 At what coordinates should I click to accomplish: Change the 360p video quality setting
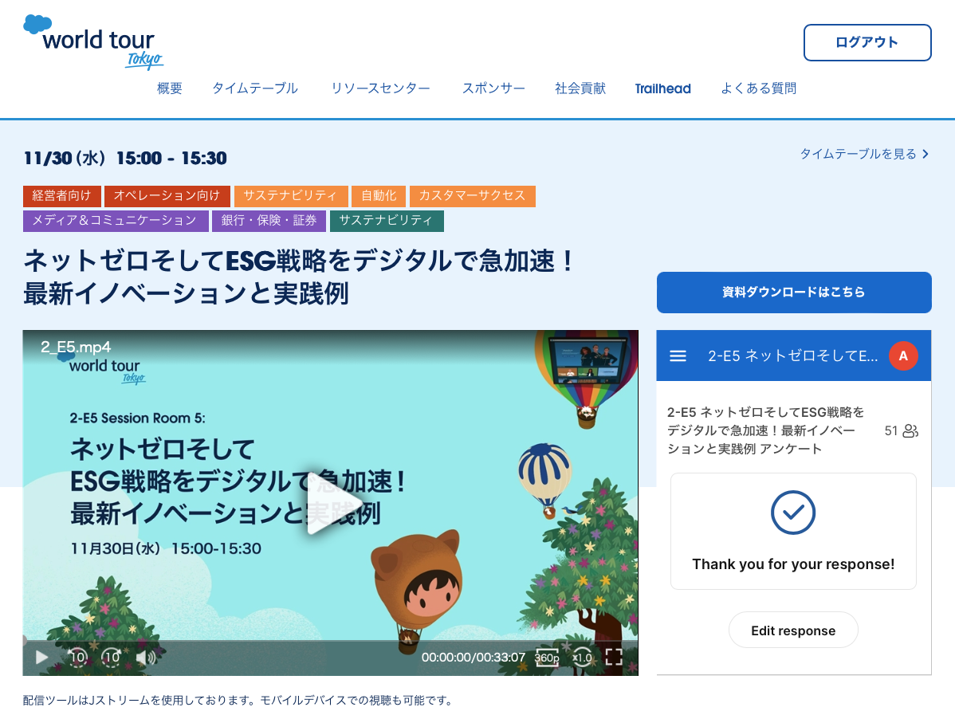(x=547, y=658)
